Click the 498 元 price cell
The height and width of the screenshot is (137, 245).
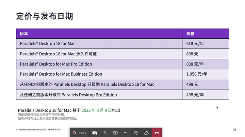[x=206, y=84]
